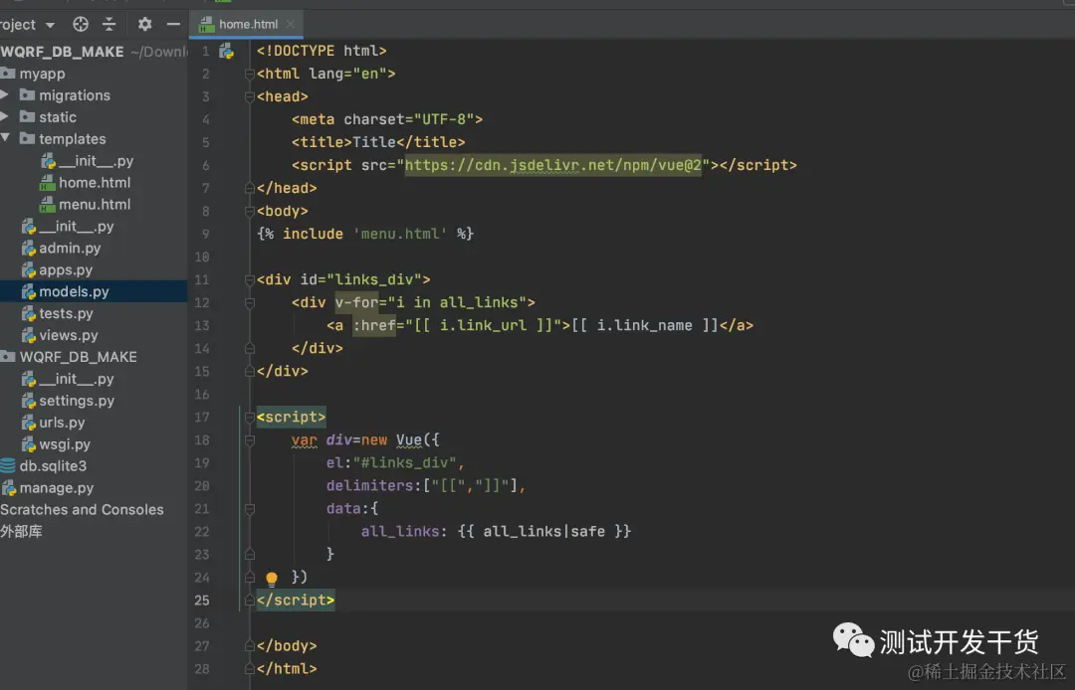Select admin.py in project tree
Image resolution: width=1075 pixels, height=690 pixels.
click(70, 248)
